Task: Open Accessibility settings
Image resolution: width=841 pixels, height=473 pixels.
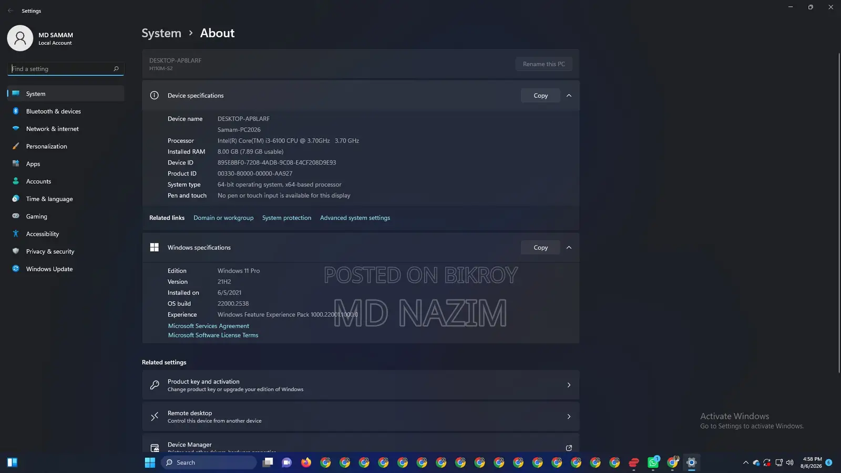Action: 66,234
